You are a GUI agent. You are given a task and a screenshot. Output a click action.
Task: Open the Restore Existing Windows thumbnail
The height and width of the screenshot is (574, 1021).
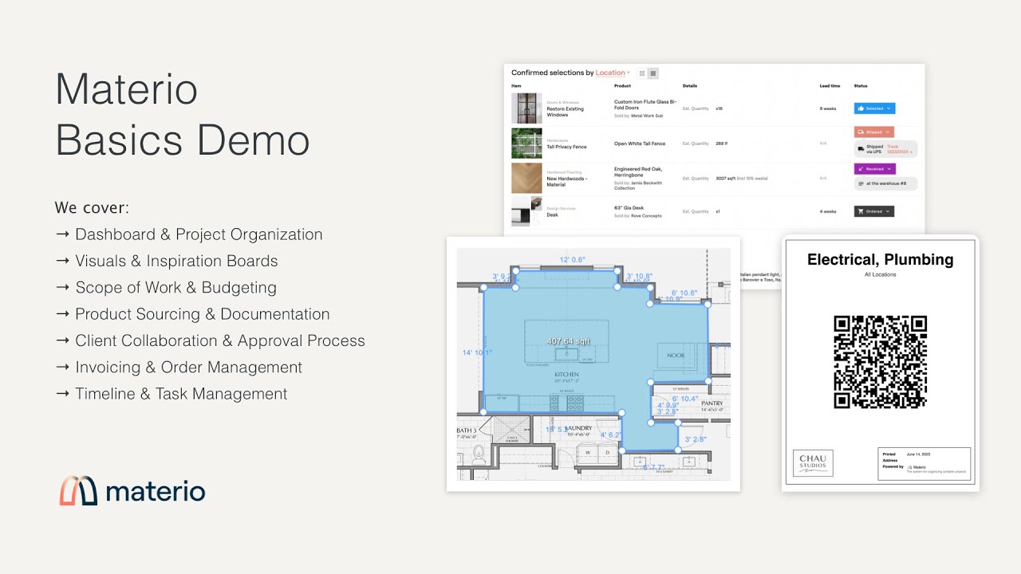pyautogui.click(x=526, y=108)
